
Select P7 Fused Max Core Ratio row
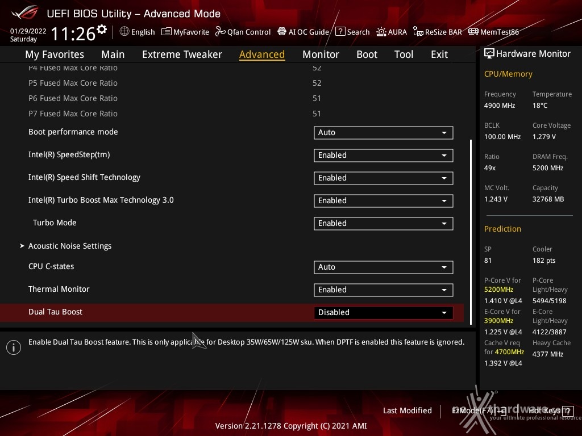(232, 114)
